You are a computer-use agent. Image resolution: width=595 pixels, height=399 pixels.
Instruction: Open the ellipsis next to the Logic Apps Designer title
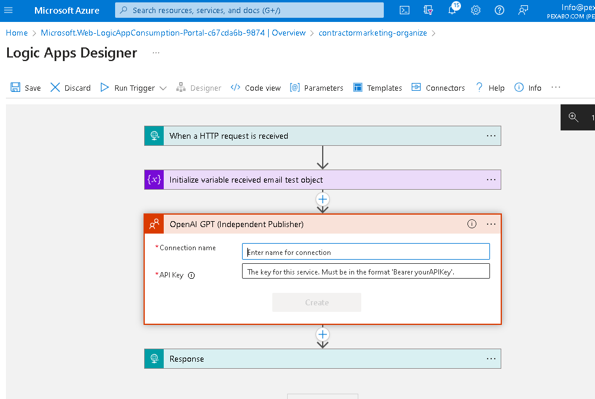[156, 53]
